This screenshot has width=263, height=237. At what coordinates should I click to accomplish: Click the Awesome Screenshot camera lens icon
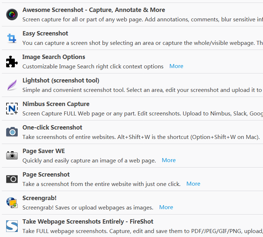12,14
